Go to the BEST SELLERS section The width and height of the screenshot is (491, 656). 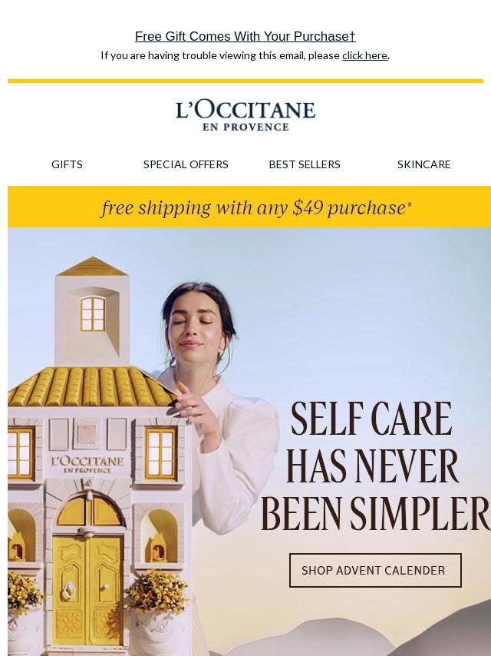(305, 164)
